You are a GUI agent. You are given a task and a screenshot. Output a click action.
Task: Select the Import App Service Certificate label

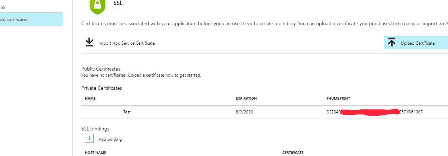click(126, 43)
